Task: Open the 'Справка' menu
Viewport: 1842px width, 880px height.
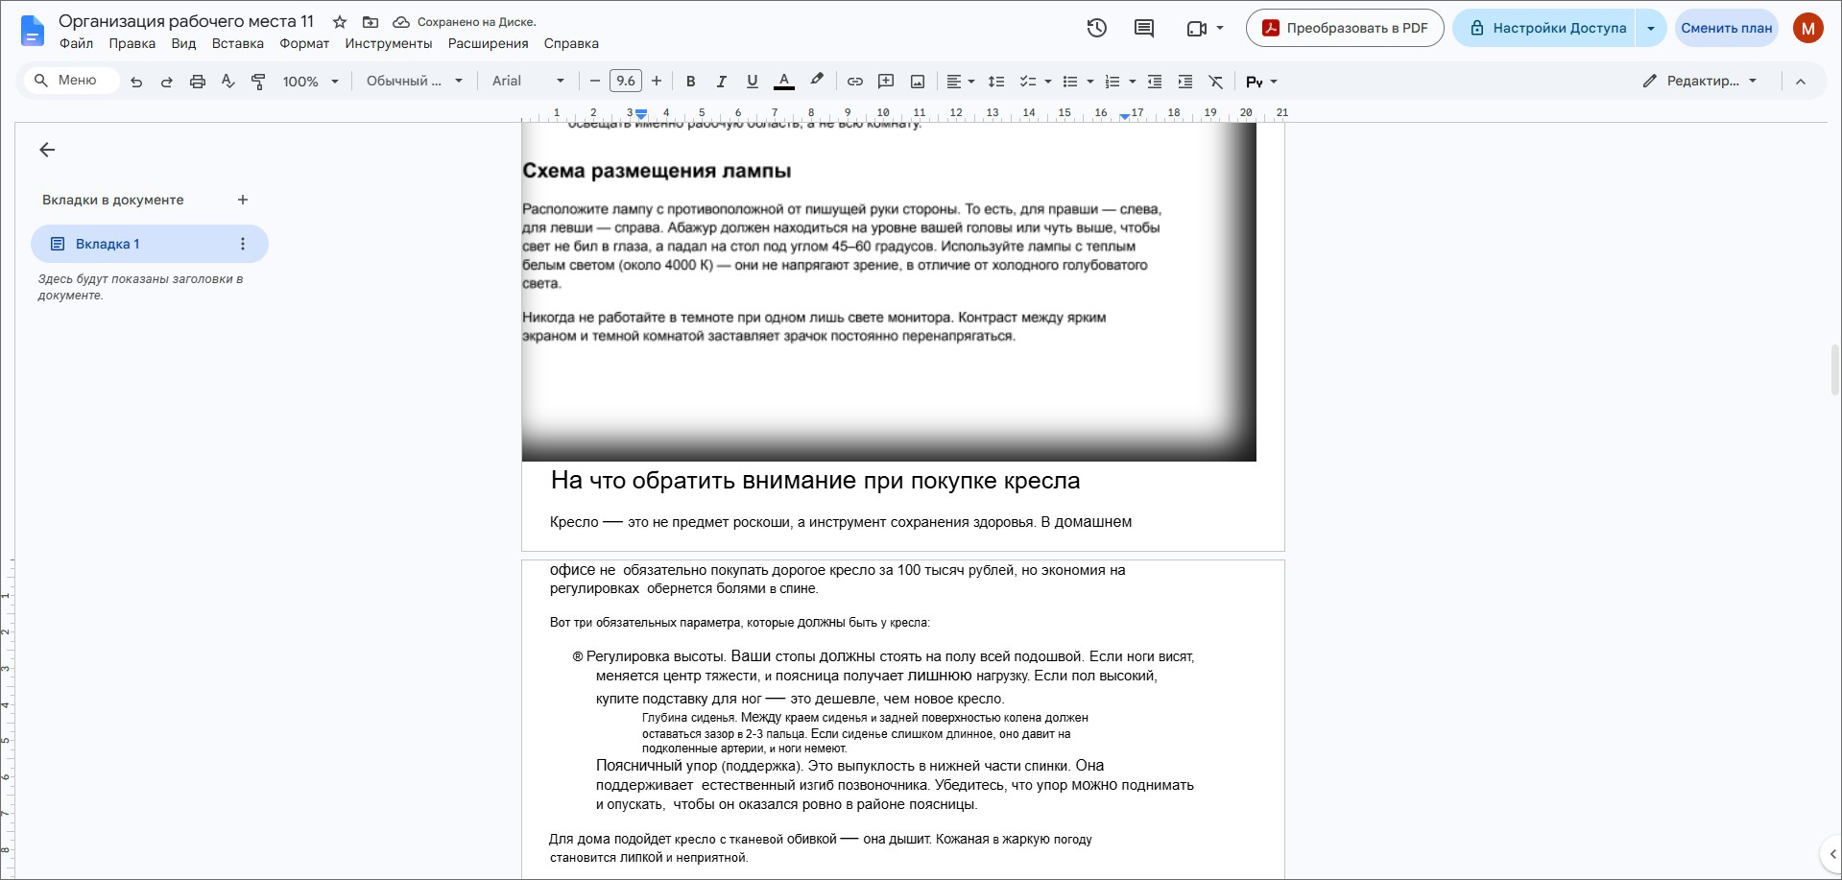Action: click(571, 43)
